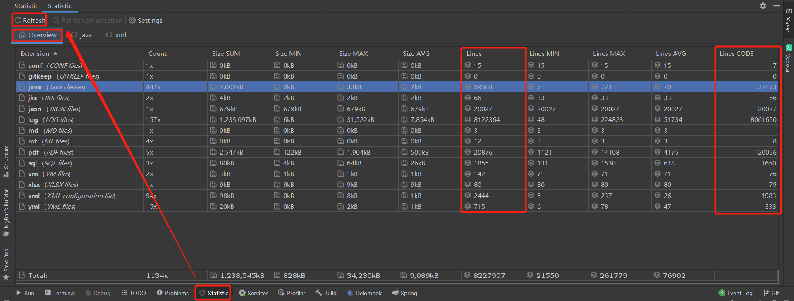Screen dimensions: 794x301
Task: Select the json (JSON files) row
Action: tap(397, 109)
